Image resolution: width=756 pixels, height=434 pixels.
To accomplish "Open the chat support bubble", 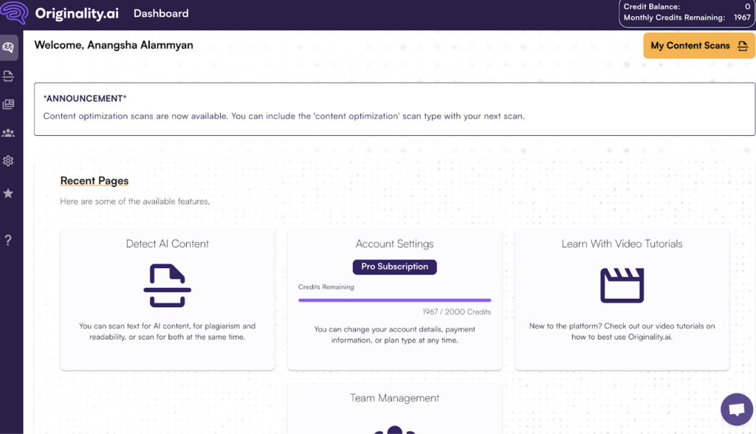I will click(737, 410).
